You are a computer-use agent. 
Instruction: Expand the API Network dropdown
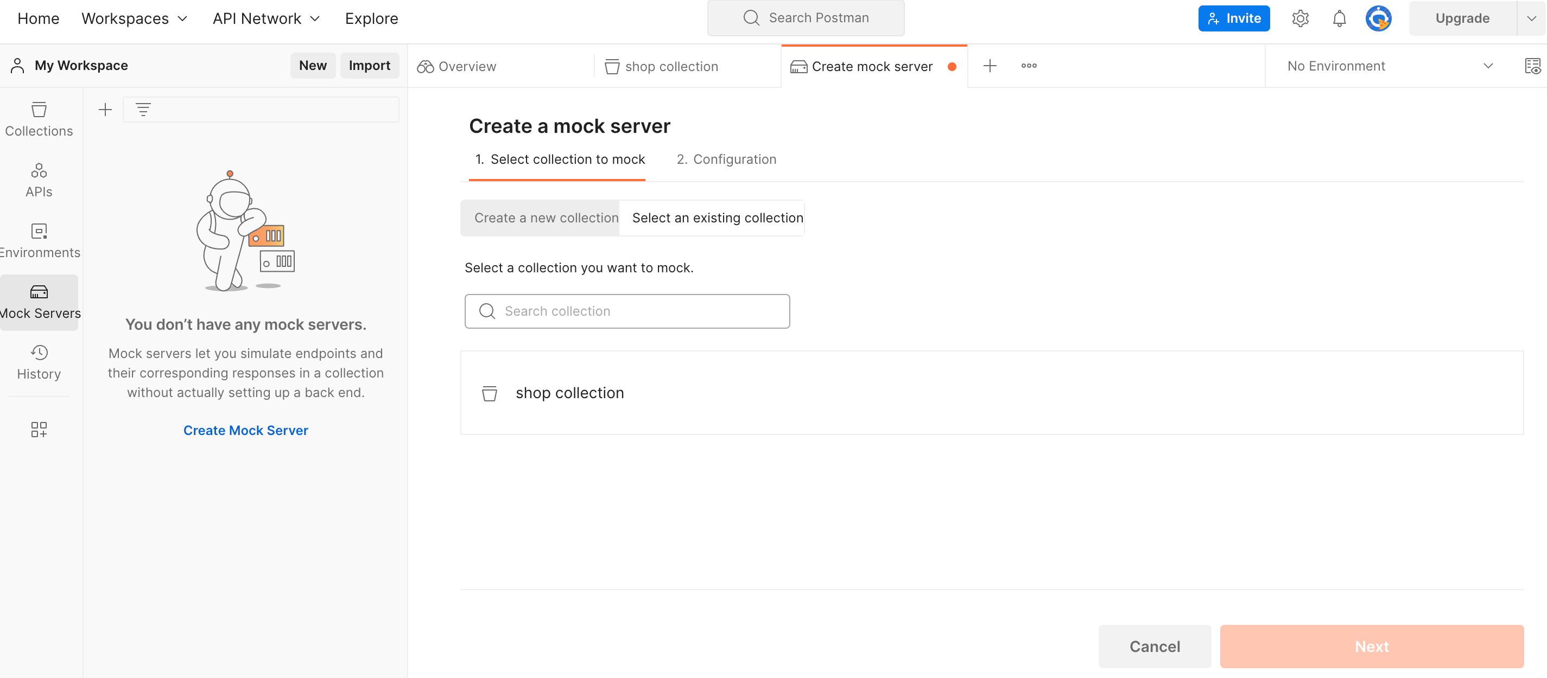coord(266,18)
